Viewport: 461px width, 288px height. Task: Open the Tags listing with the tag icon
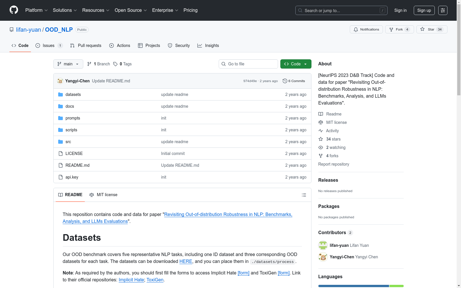tap(122, 64)
